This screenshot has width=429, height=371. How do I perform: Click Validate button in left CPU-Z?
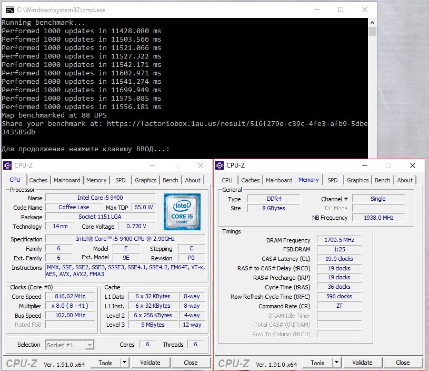(x=150, y=363)
